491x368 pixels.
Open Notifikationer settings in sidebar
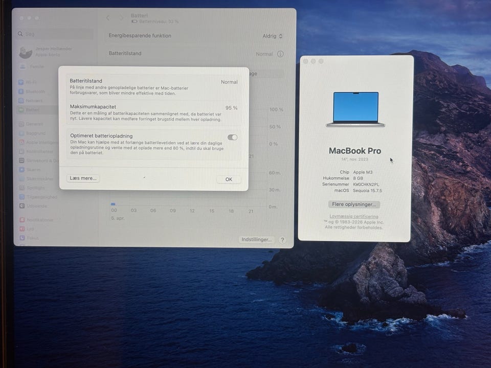click(36, 220)
